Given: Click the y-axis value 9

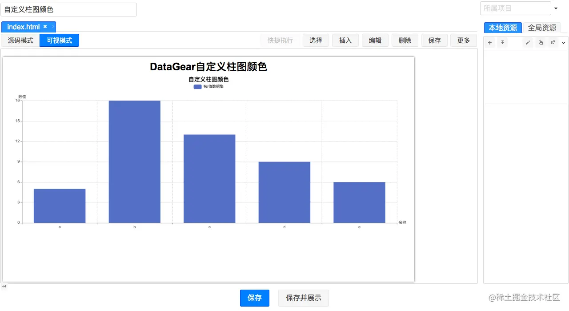Looking at the screenshot, I should point(19,162).
